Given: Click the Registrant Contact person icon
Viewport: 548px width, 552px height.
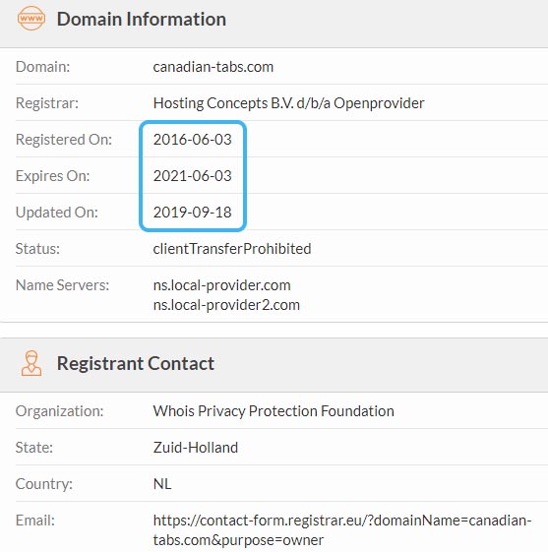Looking at the screenshot, I should point(31,363).
